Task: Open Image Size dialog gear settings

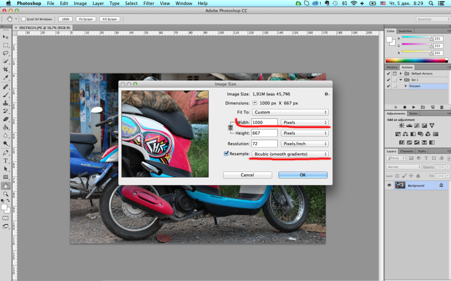Action: (326, 94)
